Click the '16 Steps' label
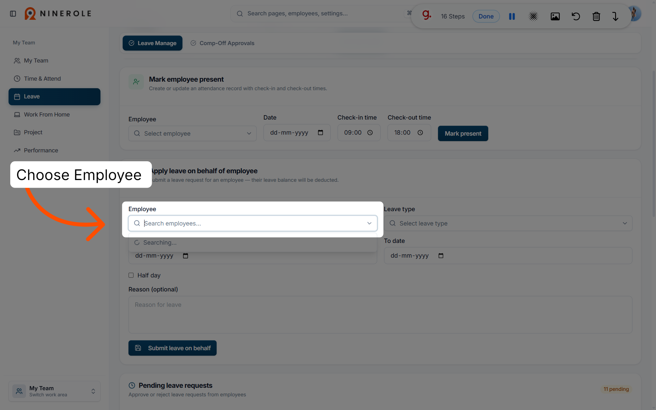Screen dimensions: 656x410 [453, 16]
